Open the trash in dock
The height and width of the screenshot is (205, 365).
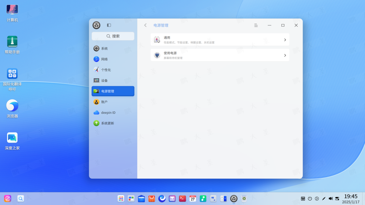[x=244, y=198]
